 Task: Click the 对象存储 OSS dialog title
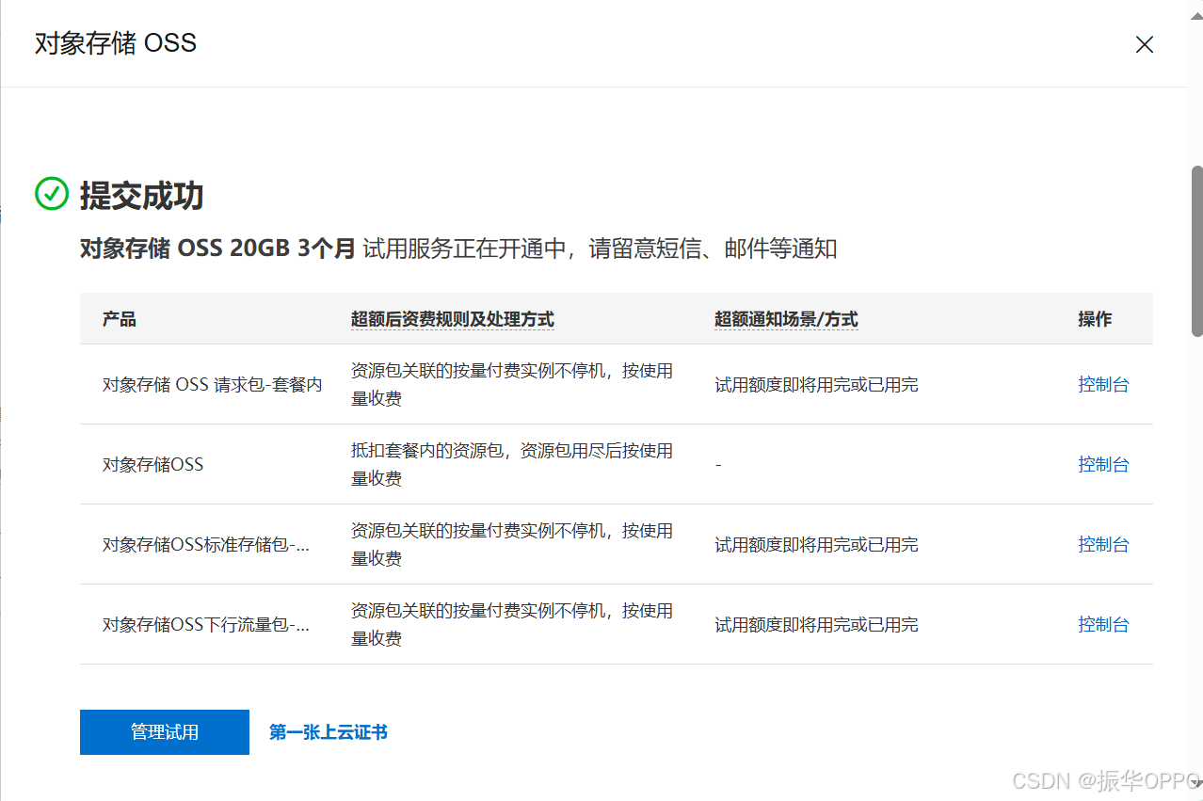(116, 43)
